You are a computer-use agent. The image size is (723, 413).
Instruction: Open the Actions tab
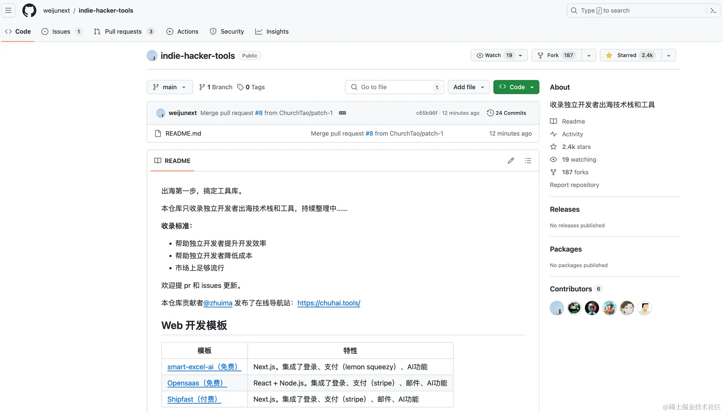(x=183, y=31)
